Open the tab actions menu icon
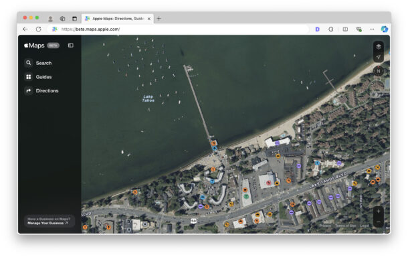 (75, 19)
